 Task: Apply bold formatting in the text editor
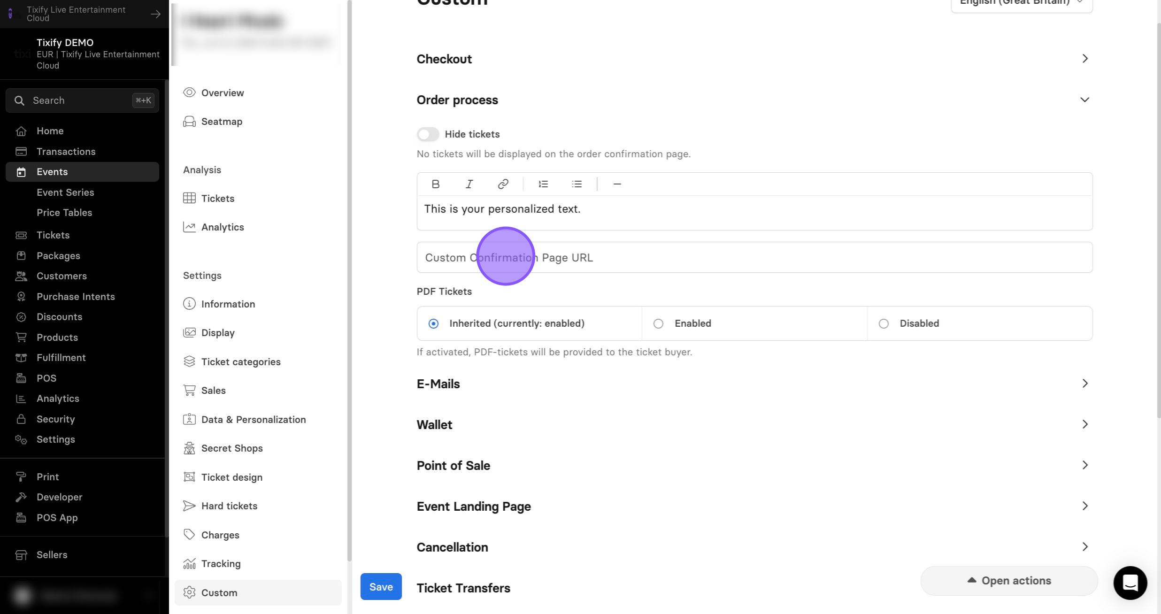pyautogui.click(x=435, y=184)
